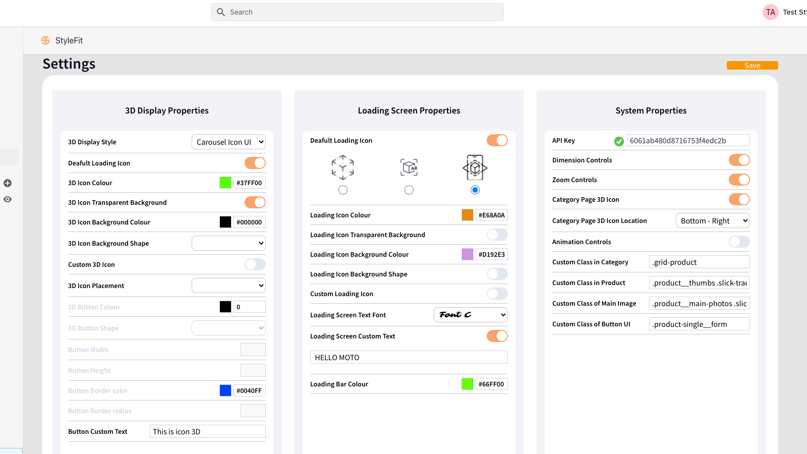The image size is (807, 454).
Task: Open Category Page 3D Icon Location dropdown
Action: (x=713, y=220)
